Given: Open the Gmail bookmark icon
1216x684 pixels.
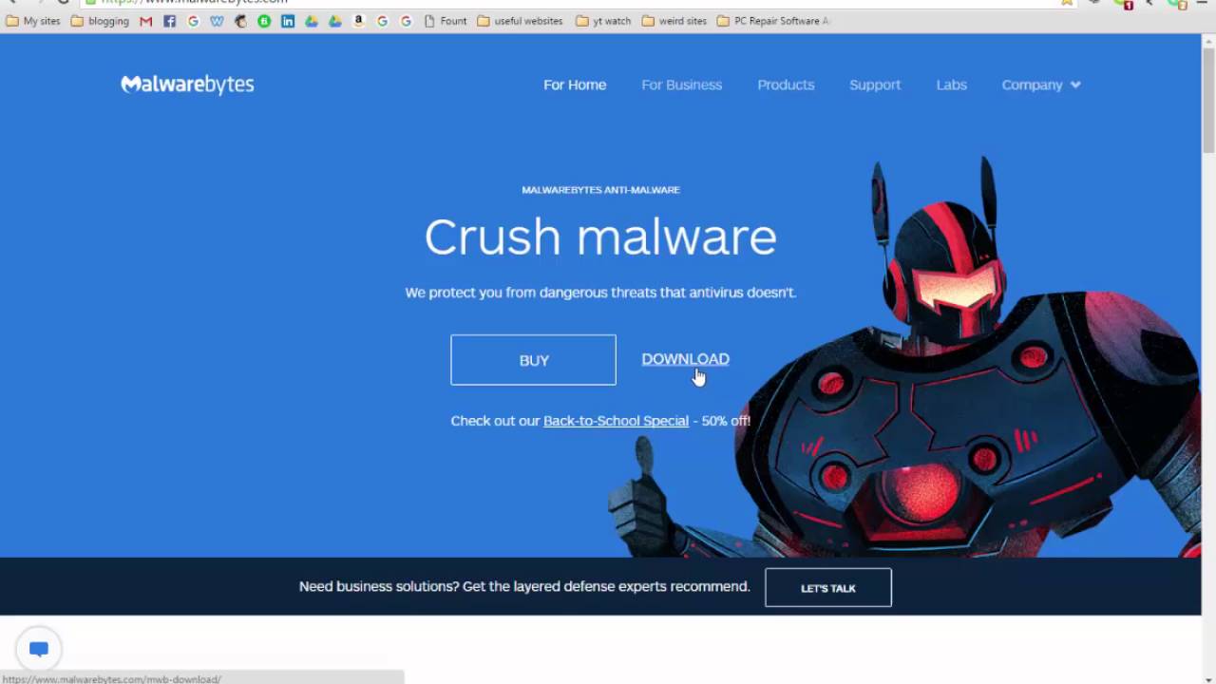Looking at the screenshot, I should [145, 21].
